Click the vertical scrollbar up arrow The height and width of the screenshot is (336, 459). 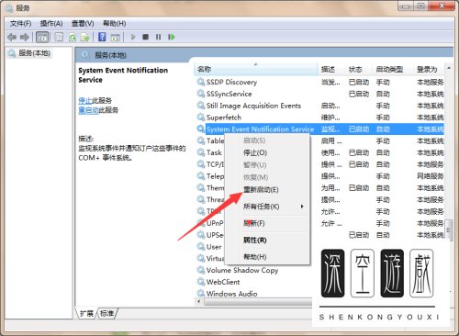pos(449,68)
